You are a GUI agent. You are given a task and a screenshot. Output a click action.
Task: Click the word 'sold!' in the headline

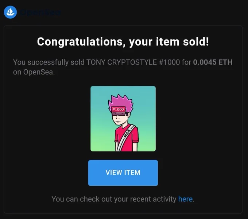pyautogui.click(x=196, y=42)
